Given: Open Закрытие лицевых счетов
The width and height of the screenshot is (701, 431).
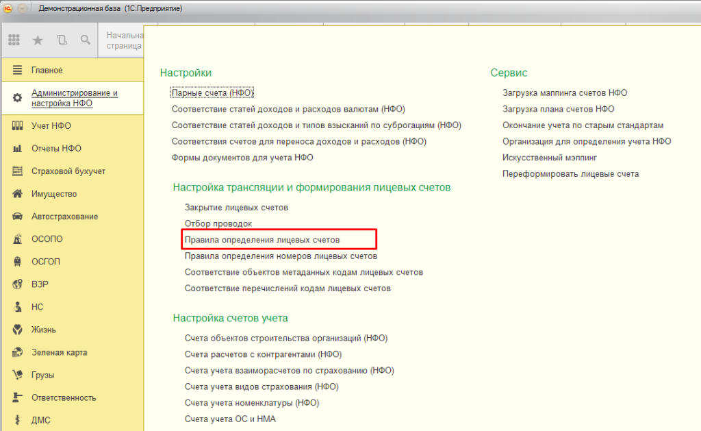Looking at the screenshot, I should (x=236, y=207).
